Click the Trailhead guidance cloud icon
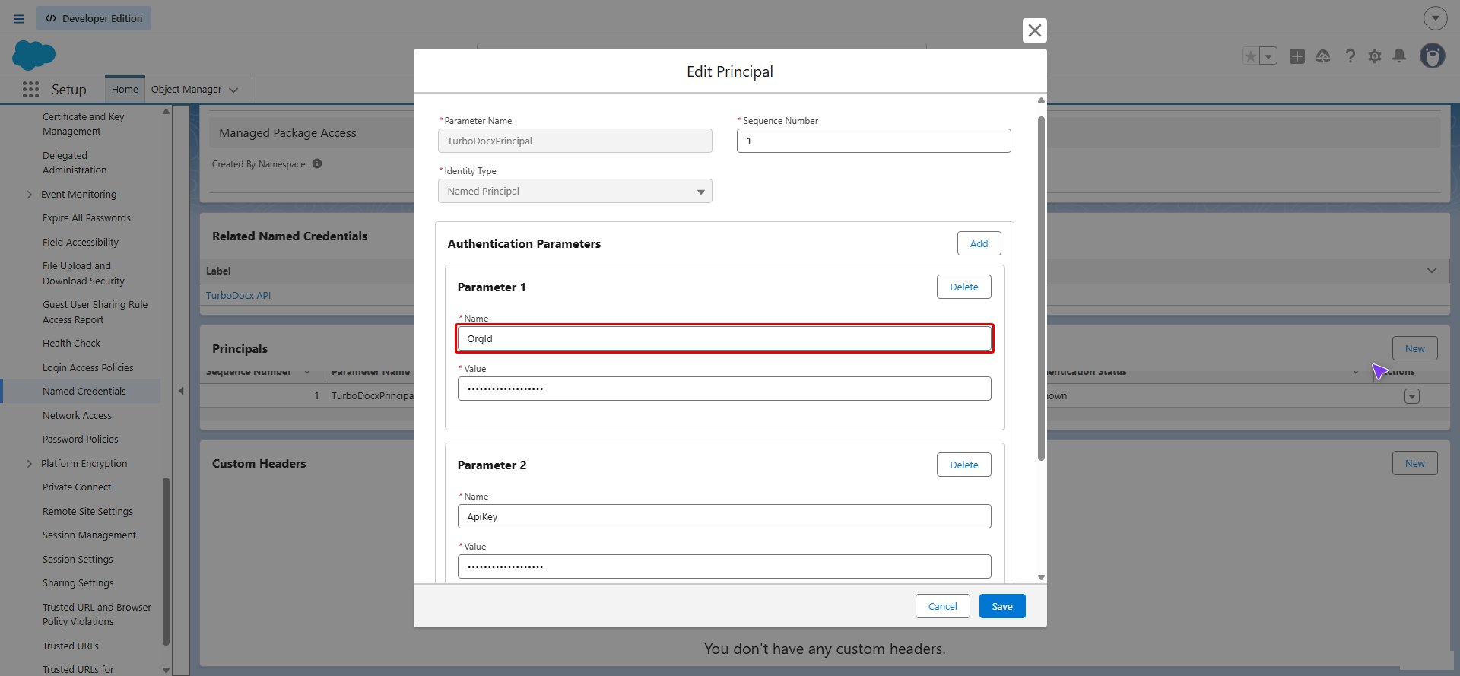1460x676 pixels. 1323,56
